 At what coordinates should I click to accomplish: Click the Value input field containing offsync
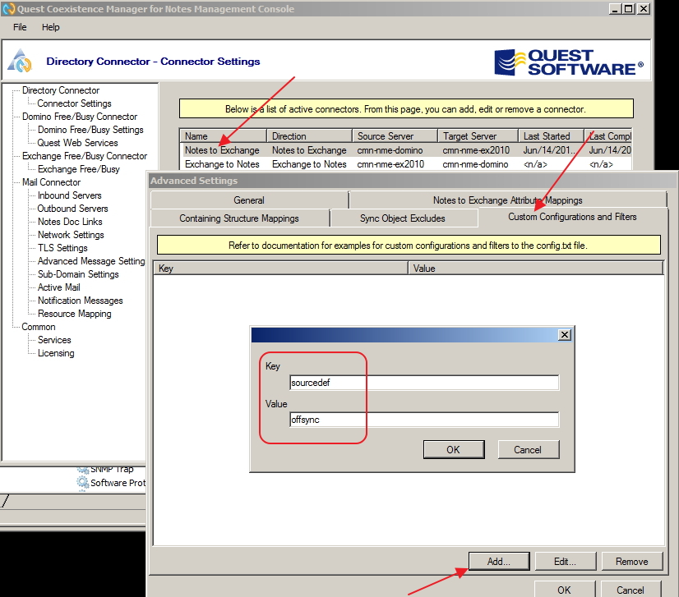(x=424, y=420)
